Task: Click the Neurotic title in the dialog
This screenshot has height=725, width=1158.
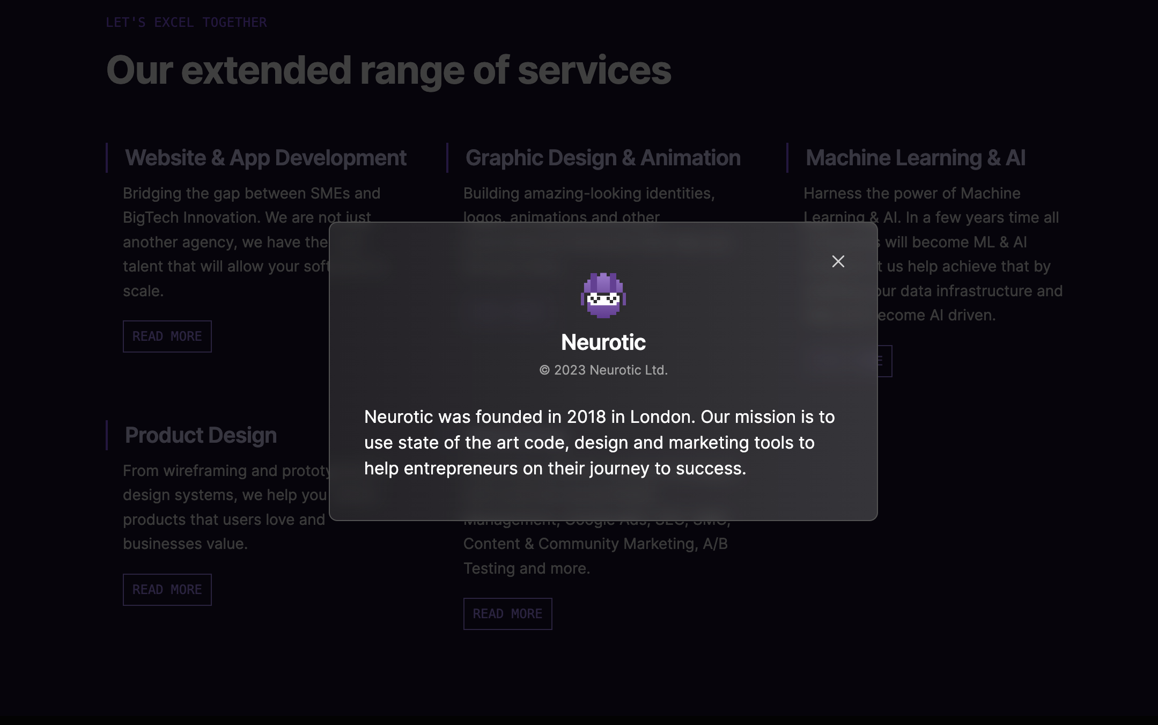Action: (x=603, y=342)
